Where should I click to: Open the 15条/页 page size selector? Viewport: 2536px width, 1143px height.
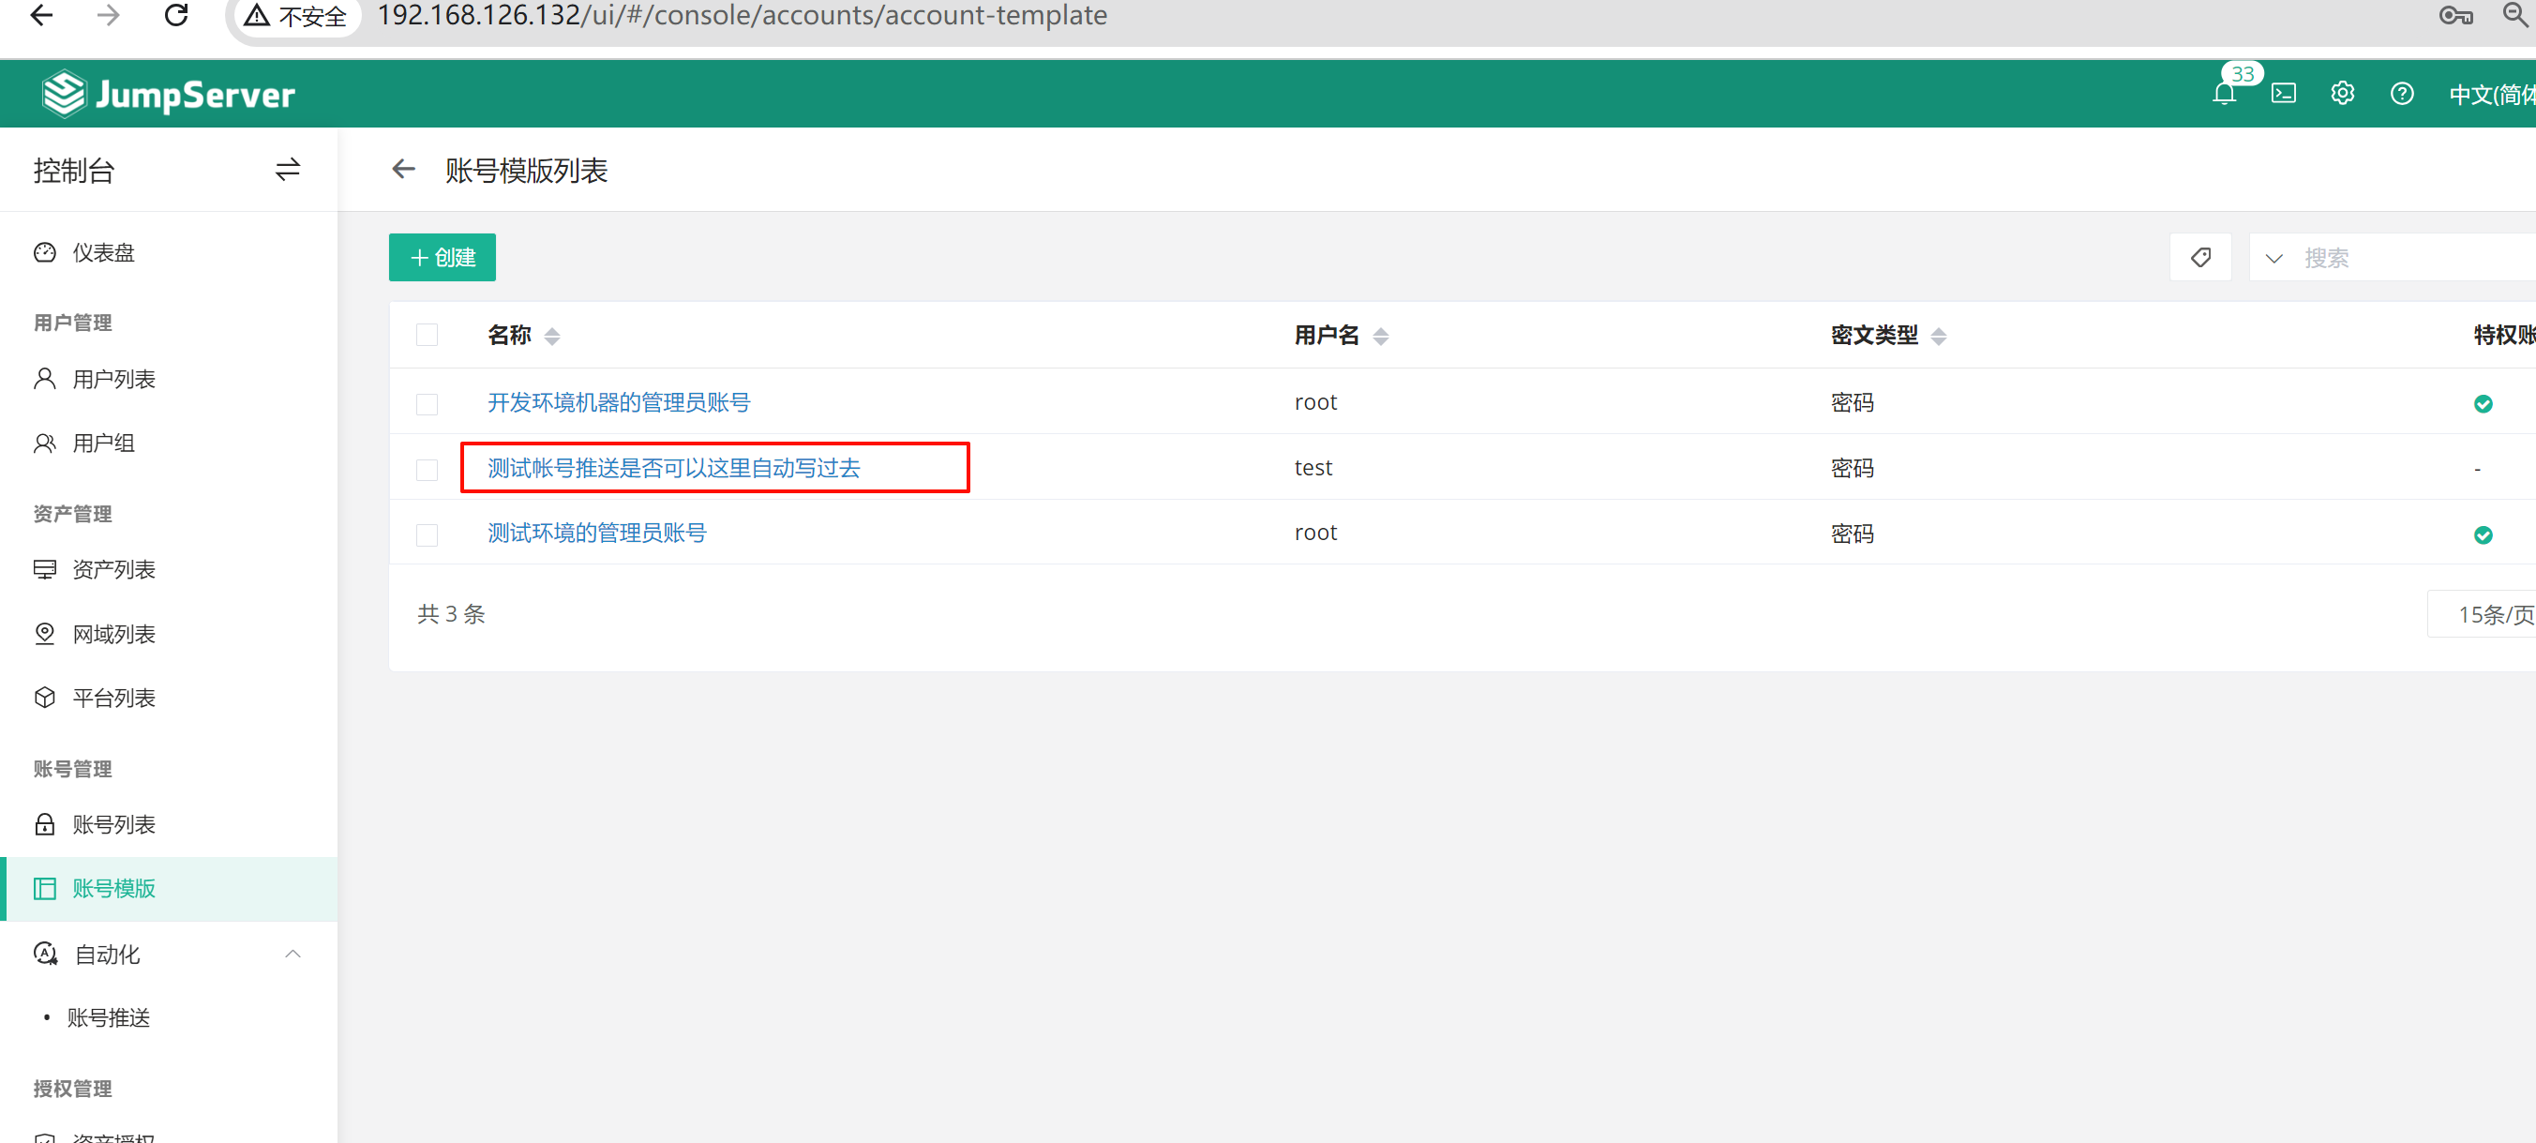2493,615
